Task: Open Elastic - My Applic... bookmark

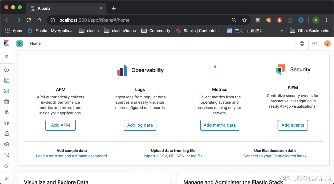Action: pos(50,31)
